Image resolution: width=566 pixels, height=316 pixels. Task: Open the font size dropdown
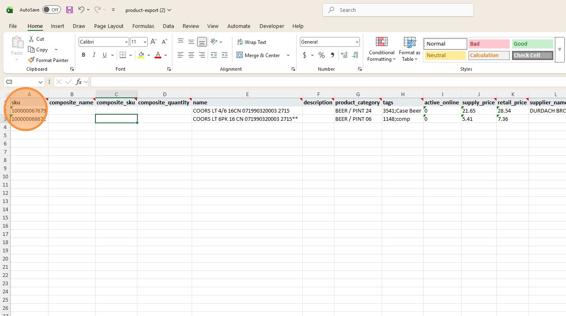(145, 42)
